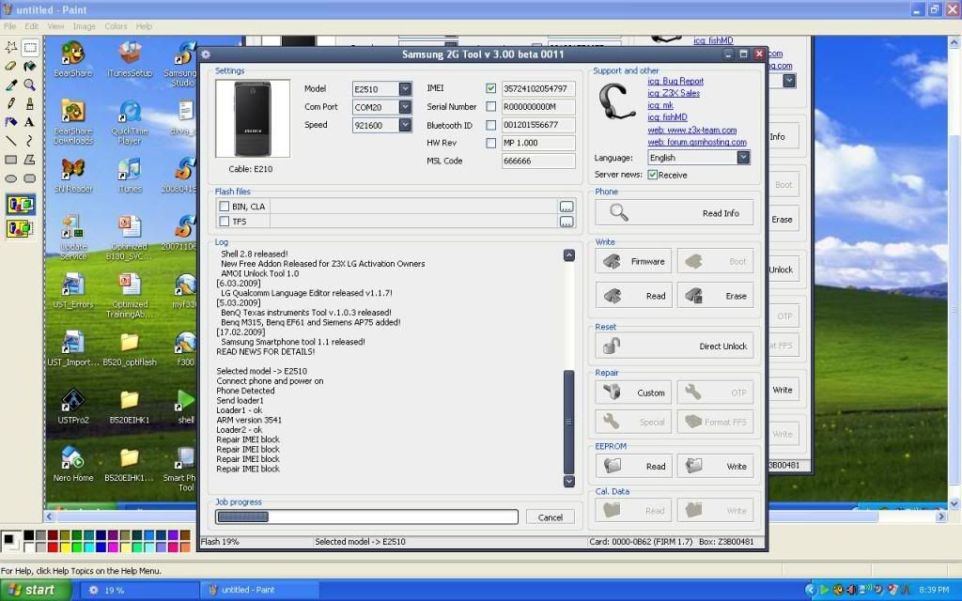This screenshot has width=962, height=601.
Task: Uncheck the IMEI checkbox
Action: pyautogui.click(x=490, y=88)
